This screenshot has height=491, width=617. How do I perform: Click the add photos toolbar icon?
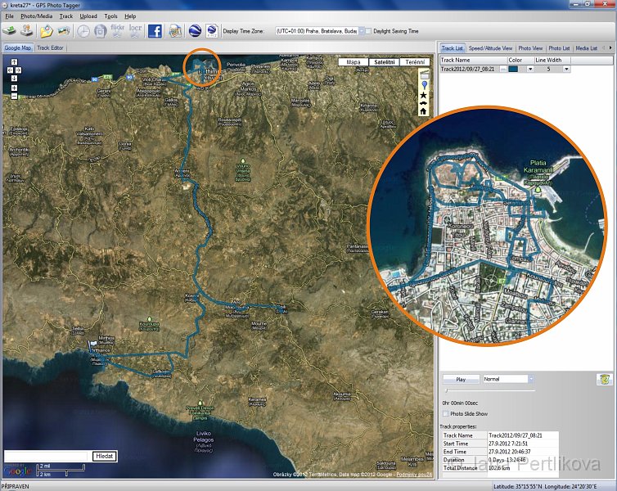(x=63, y=31)
